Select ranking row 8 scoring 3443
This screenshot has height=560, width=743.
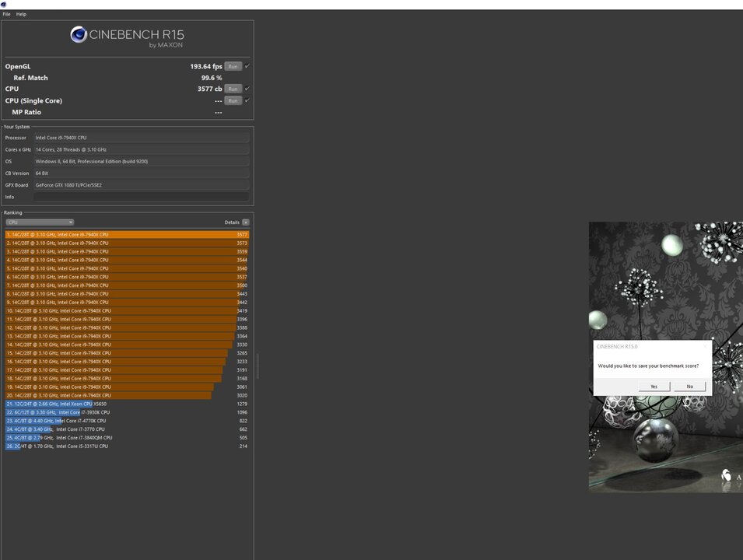[x=127, y=294]
